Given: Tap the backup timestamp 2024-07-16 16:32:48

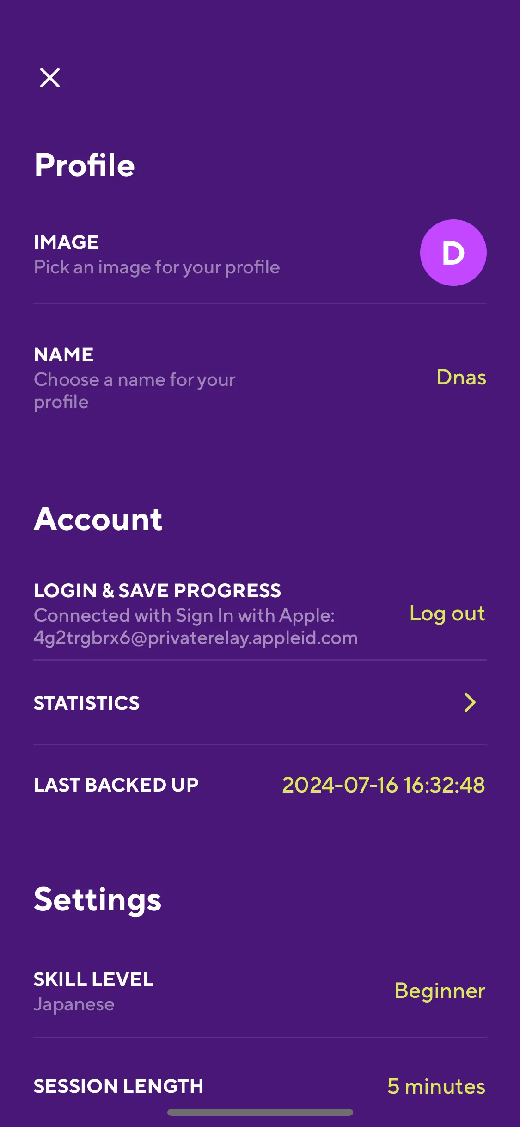Looking at the screenshot, I should [384, 785].
